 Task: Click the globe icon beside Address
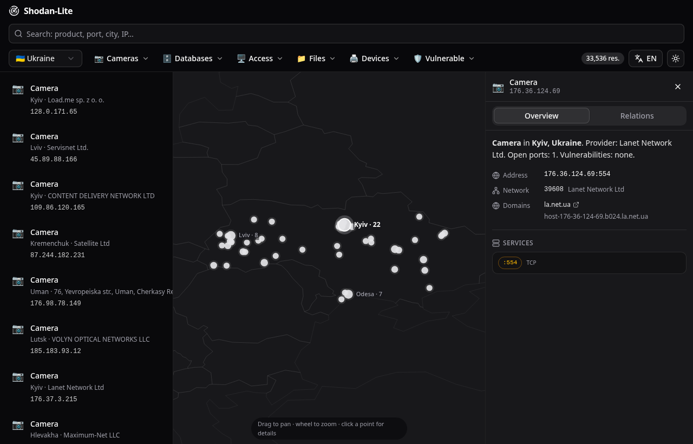coord(496,175)
